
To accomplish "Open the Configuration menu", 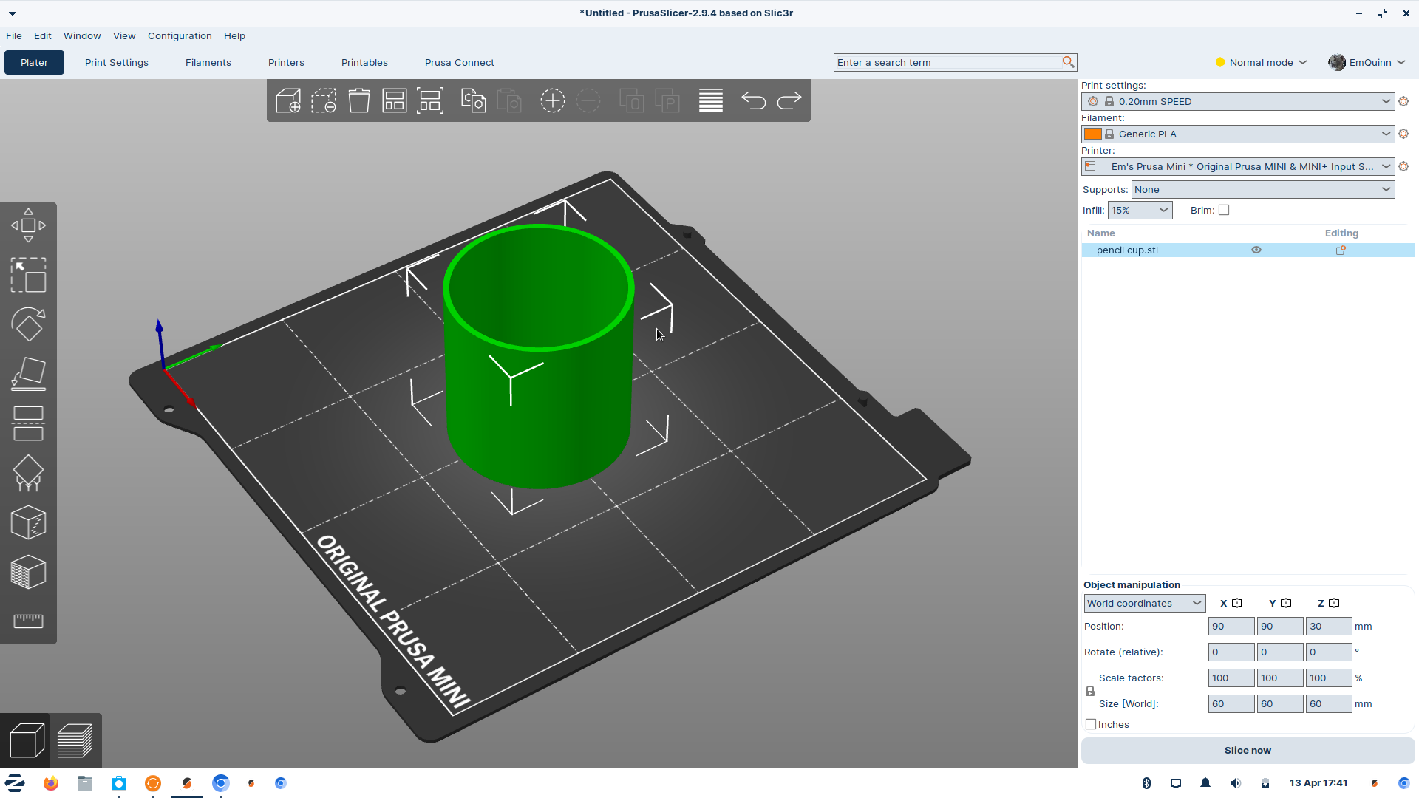I will [180, 35].
